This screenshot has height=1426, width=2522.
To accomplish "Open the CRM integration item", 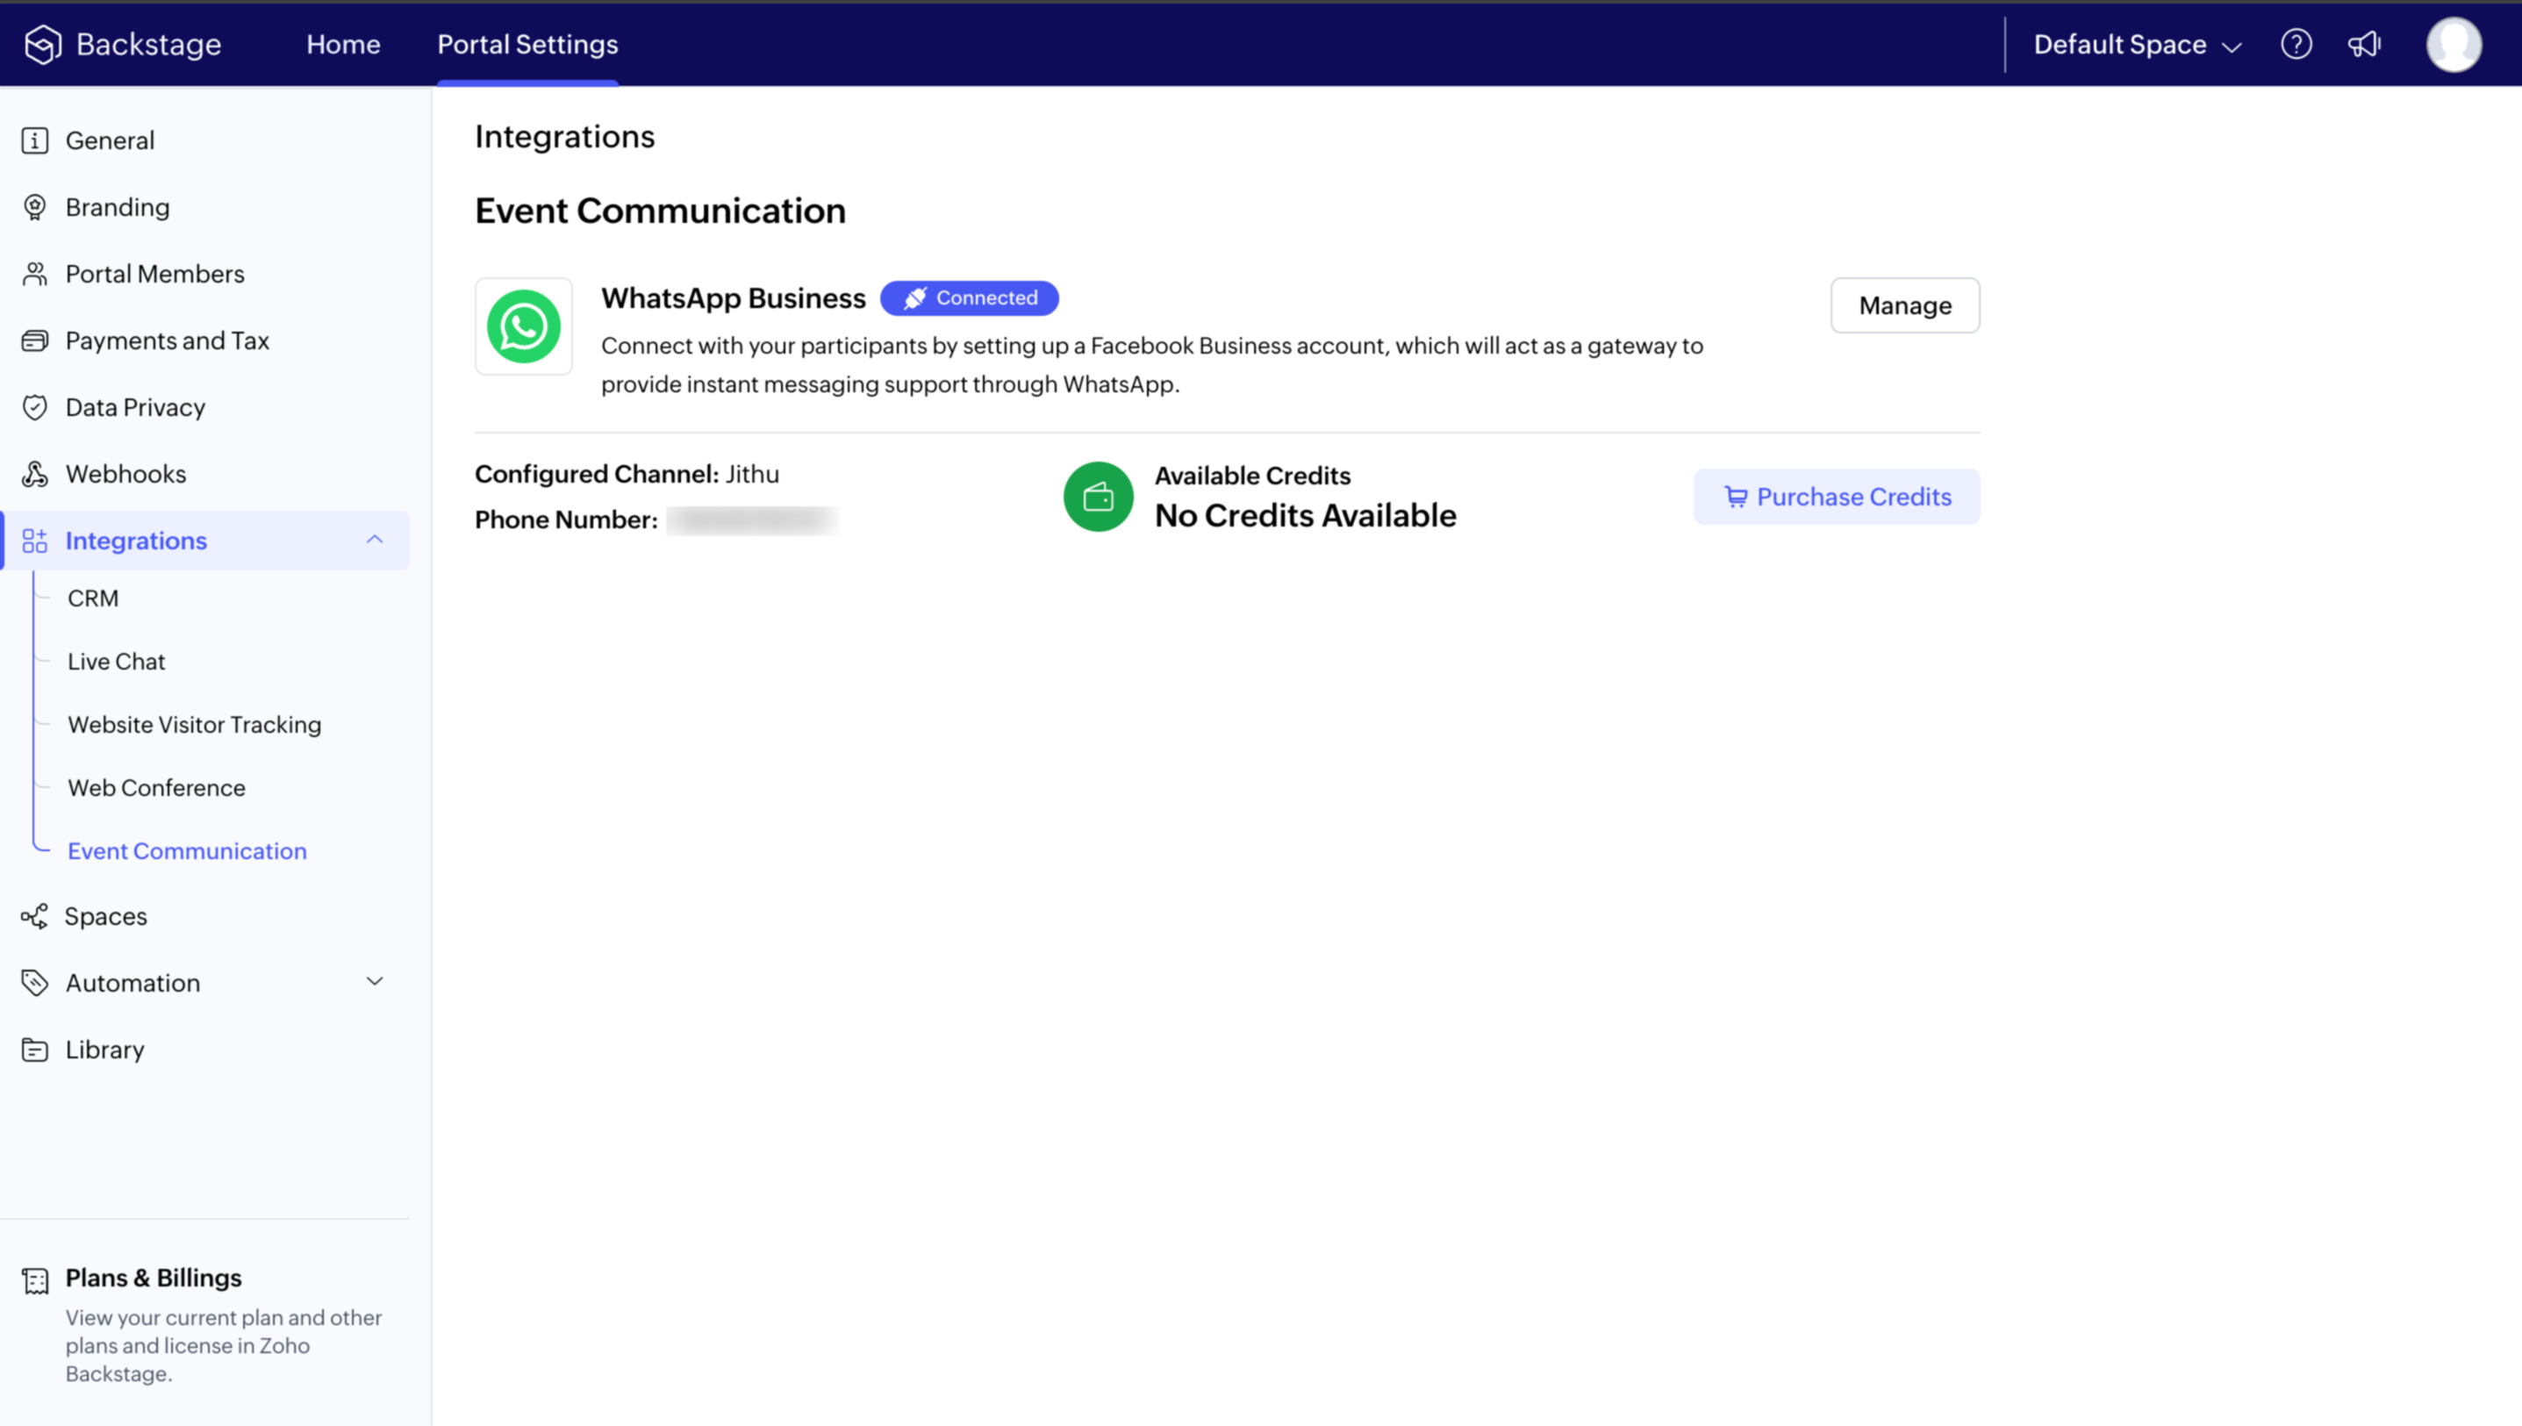I will tap(93, 598).
